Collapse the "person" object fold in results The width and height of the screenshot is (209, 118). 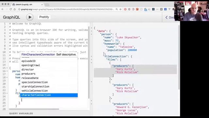(91, 34)
